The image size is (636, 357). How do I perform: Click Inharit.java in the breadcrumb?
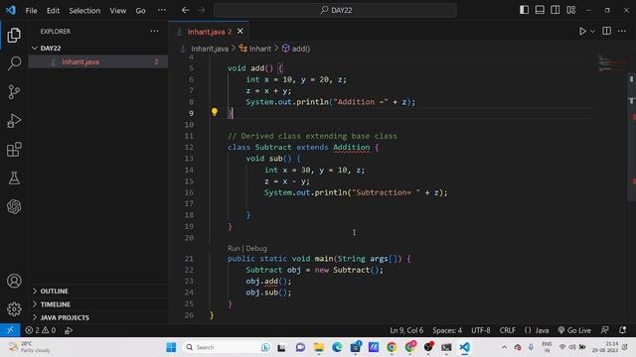(210, 49)
